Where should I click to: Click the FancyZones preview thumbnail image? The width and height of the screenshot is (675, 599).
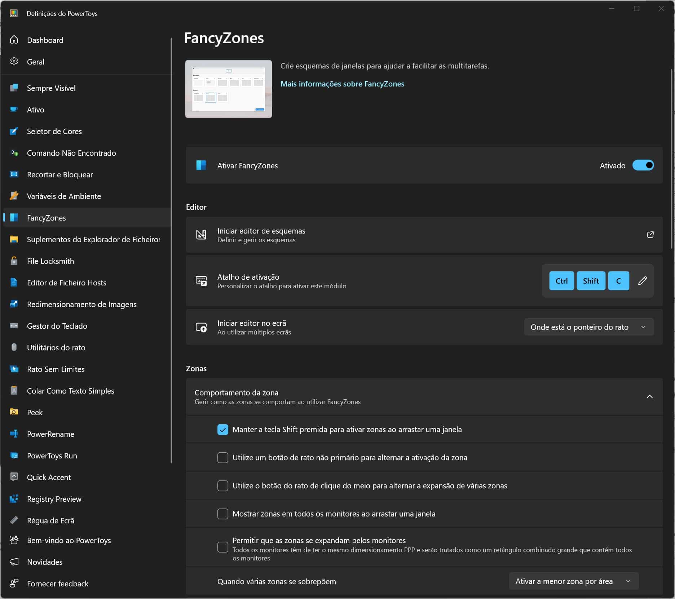coord(229,89)
